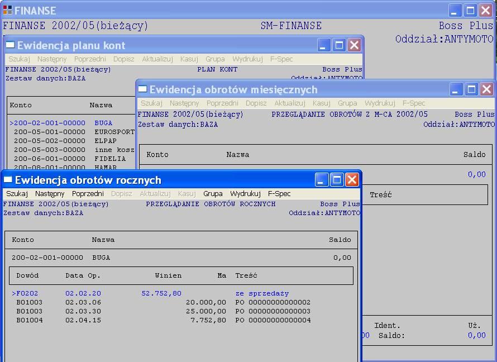Screen dimensions: 497x362
Task: Click the 20.000,00 Ma amount
Action: pyautogui.click(x=206, y=302)
